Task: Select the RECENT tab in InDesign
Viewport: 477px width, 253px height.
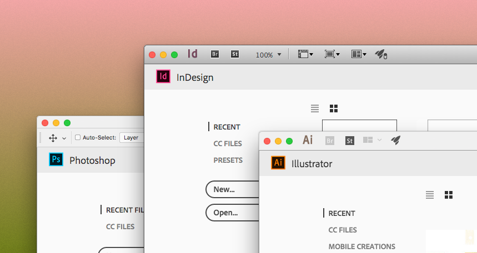Action: tap(227, 127)
